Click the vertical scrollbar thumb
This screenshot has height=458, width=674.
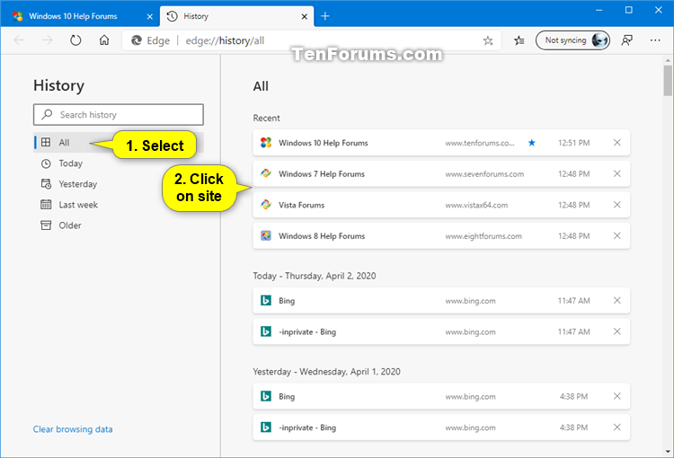coord(668,80)
